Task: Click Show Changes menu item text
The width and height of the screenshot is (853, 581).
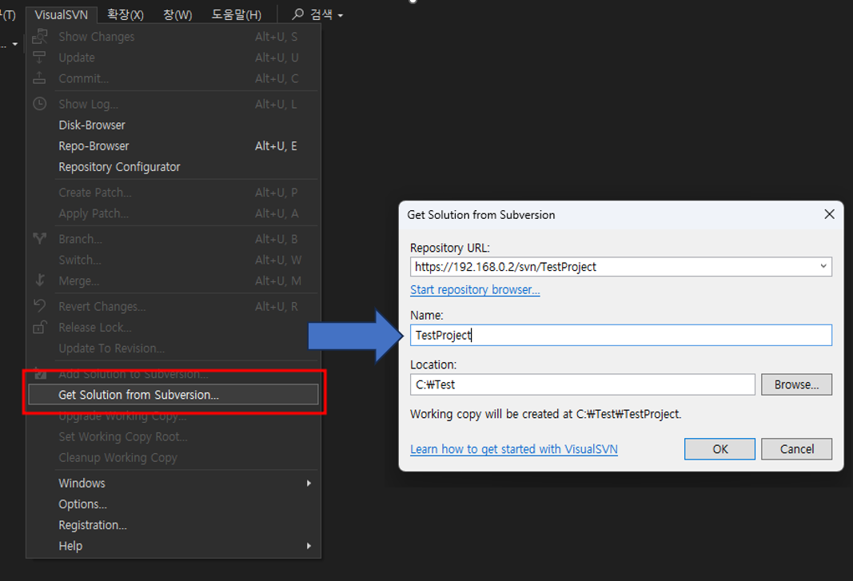Action: (96, 37)
